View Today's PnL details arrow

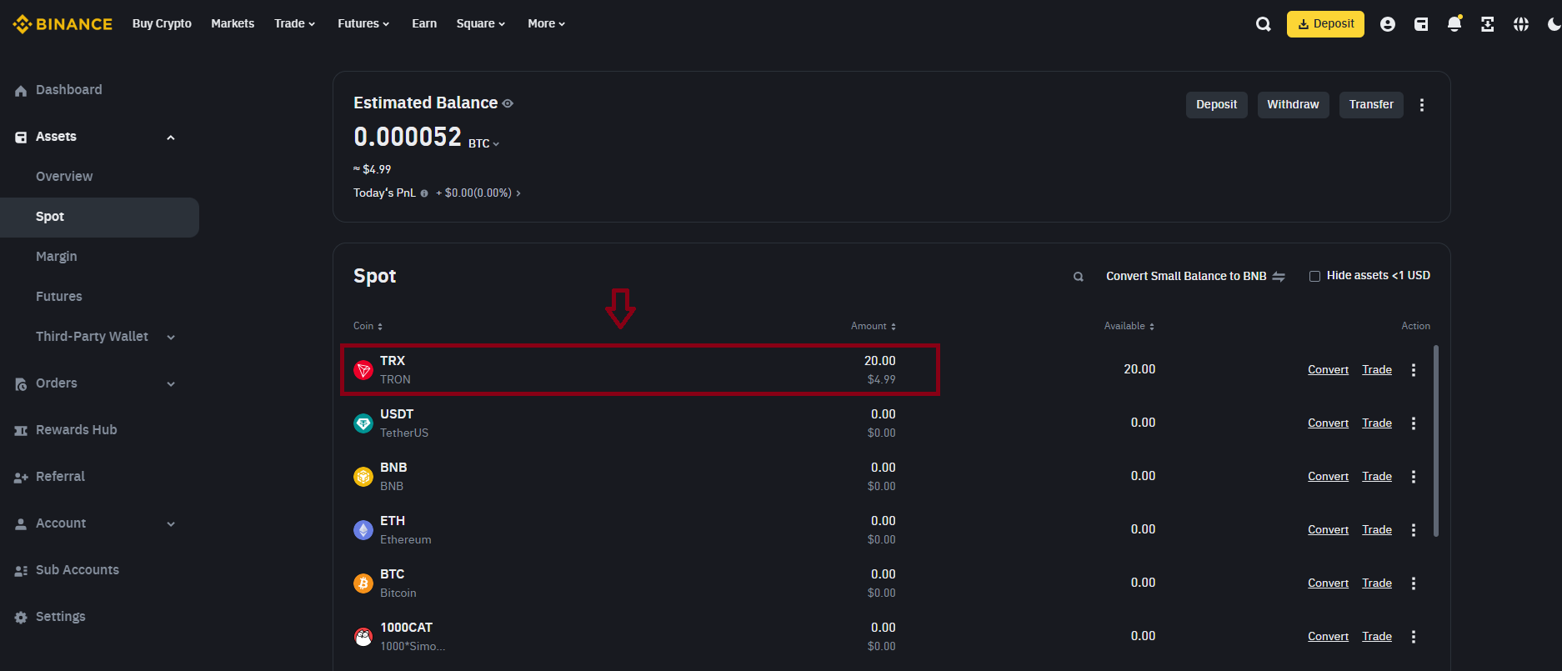[518, 193]
